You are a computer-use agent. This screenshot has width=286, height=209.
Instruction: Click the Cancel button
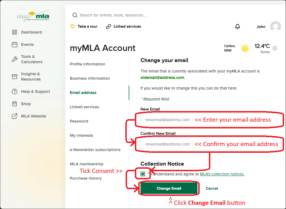click(212, 188)
